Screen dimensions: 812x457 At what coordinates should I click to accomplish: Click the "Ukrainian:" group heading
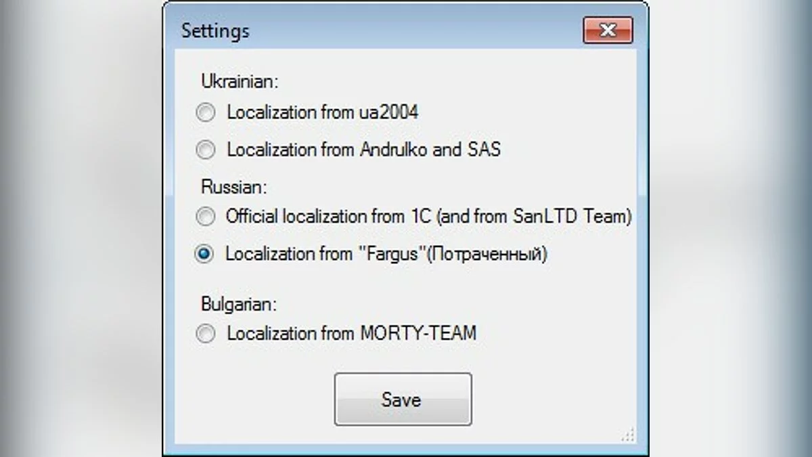click(x=240, y=81)
